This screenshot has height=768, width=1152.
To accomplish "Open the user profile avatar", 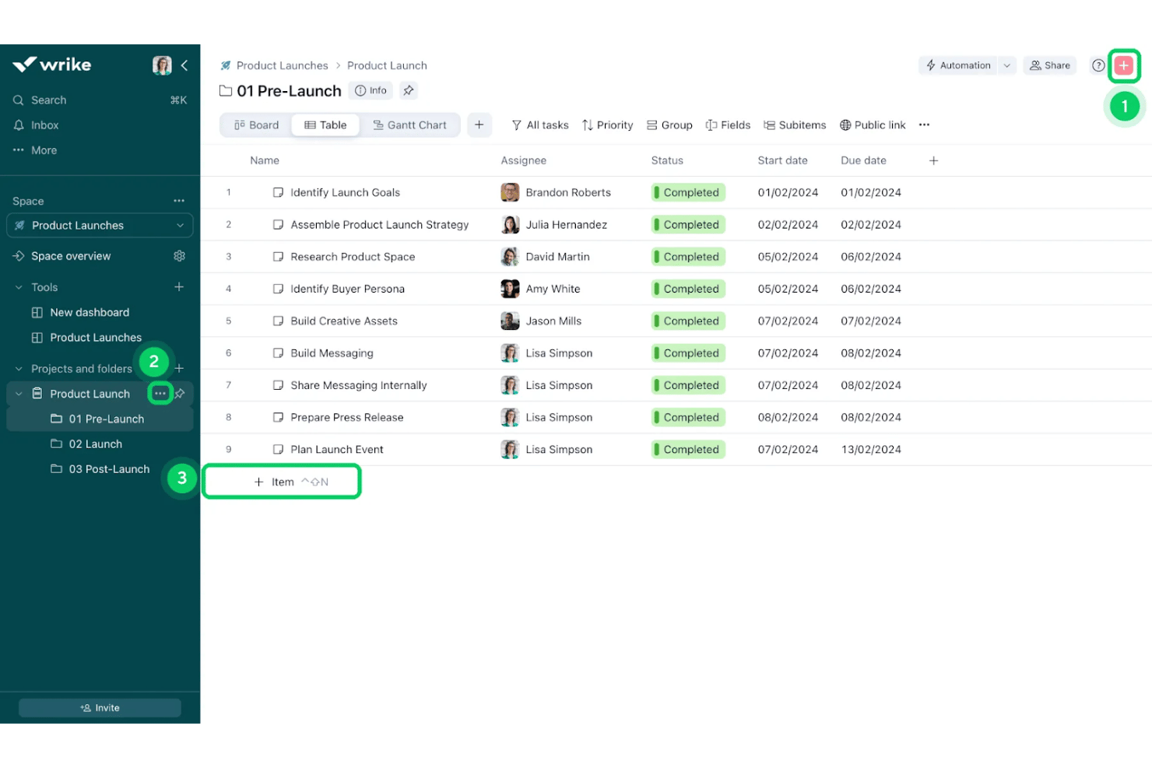I will pyautogui.click(x=162, y=65).
